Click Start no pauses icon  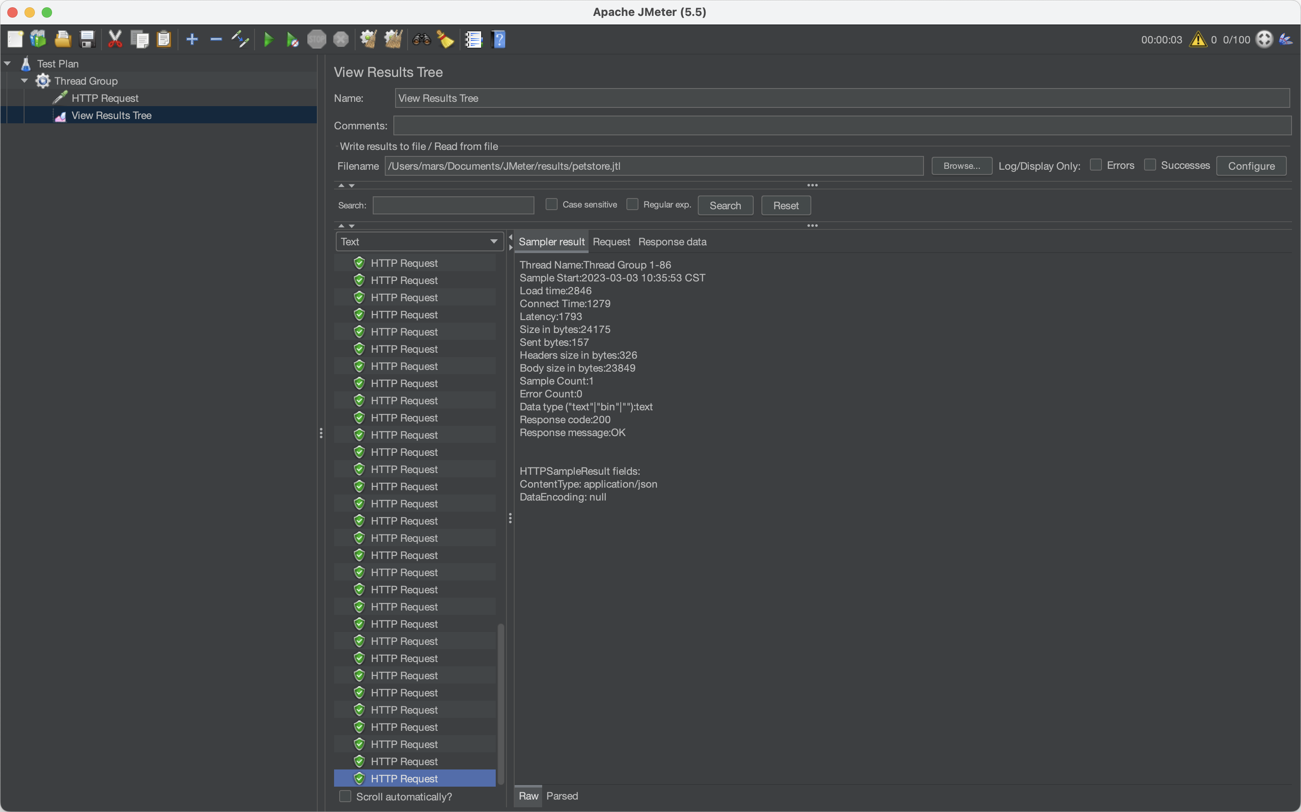292,39
